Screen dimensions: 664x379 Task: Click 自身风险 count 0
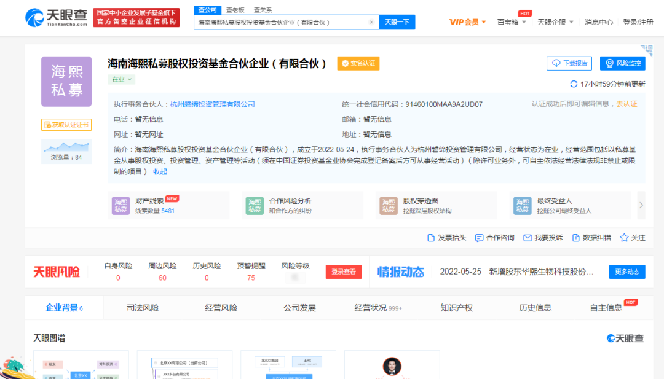click(x=118, y=278)
